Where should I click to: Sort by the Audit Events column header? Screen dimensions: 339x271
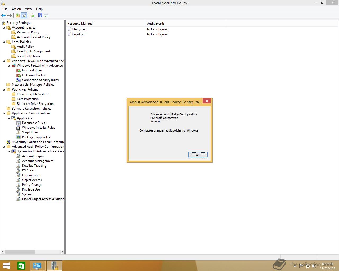[185, 24]
